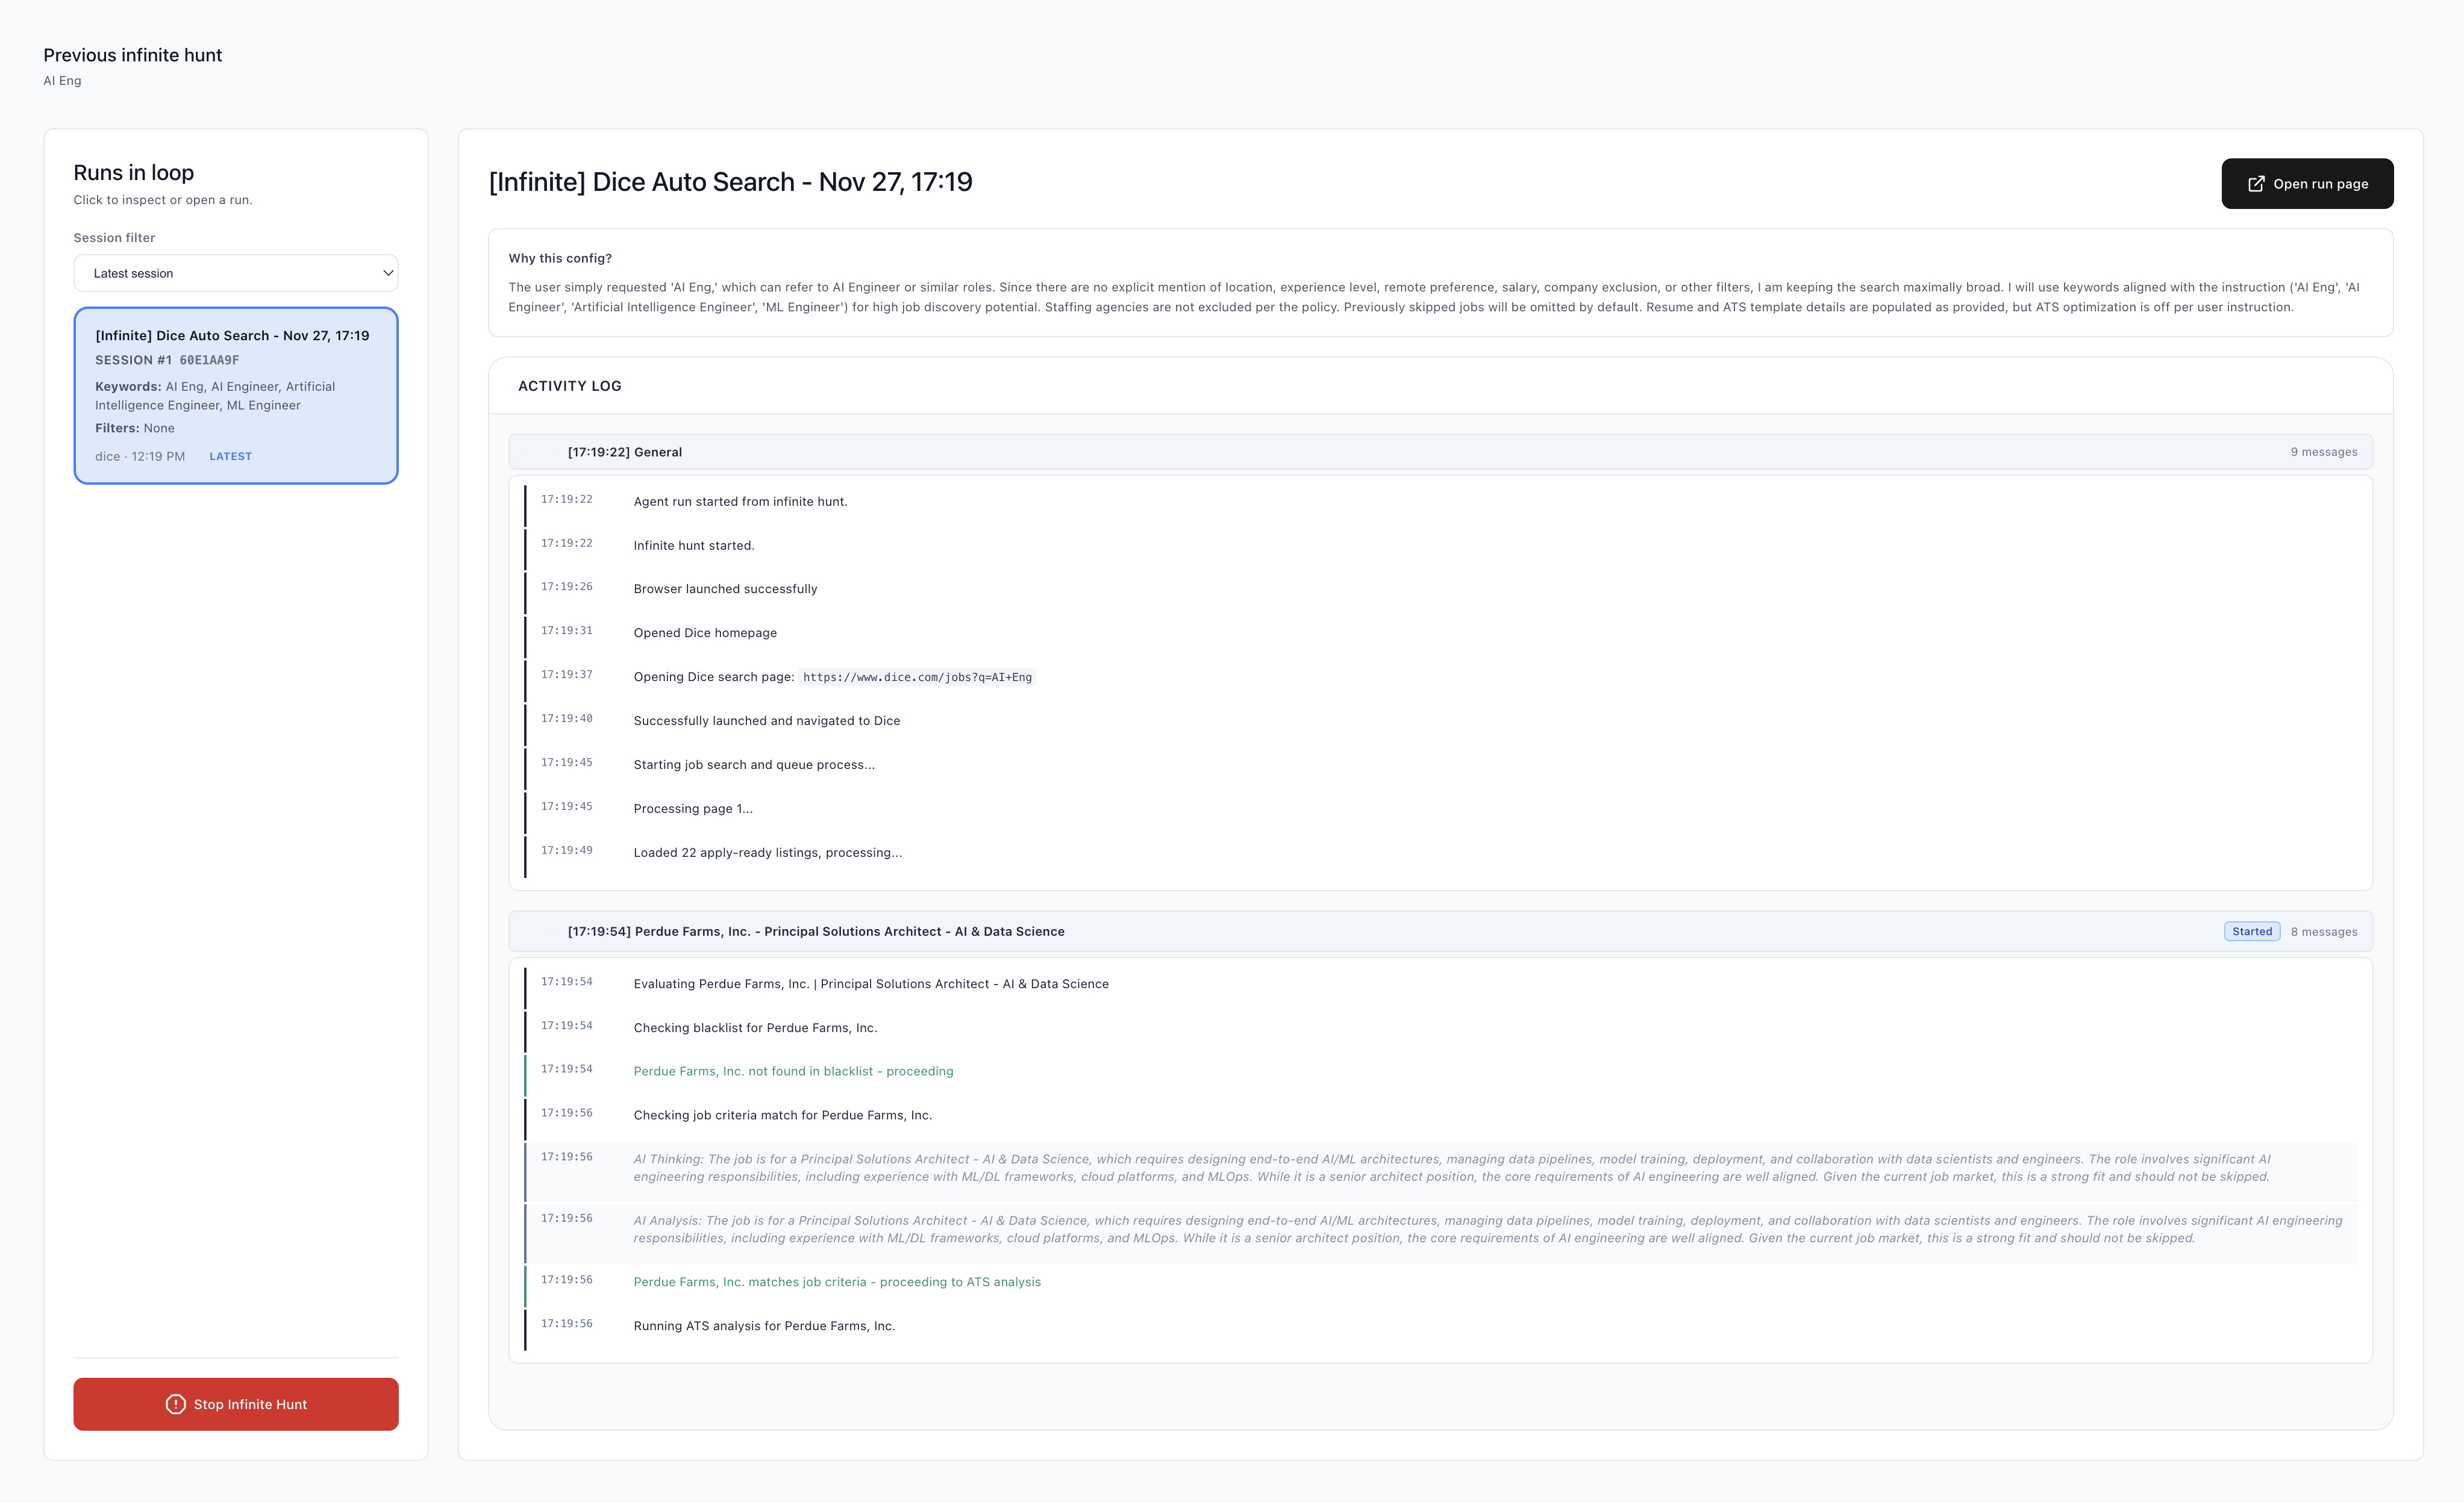Image resolution: width=2464 pixels, height=1503 pixels.
Task: Click the external link icon on Open run page
Action: pos(2257,183)
